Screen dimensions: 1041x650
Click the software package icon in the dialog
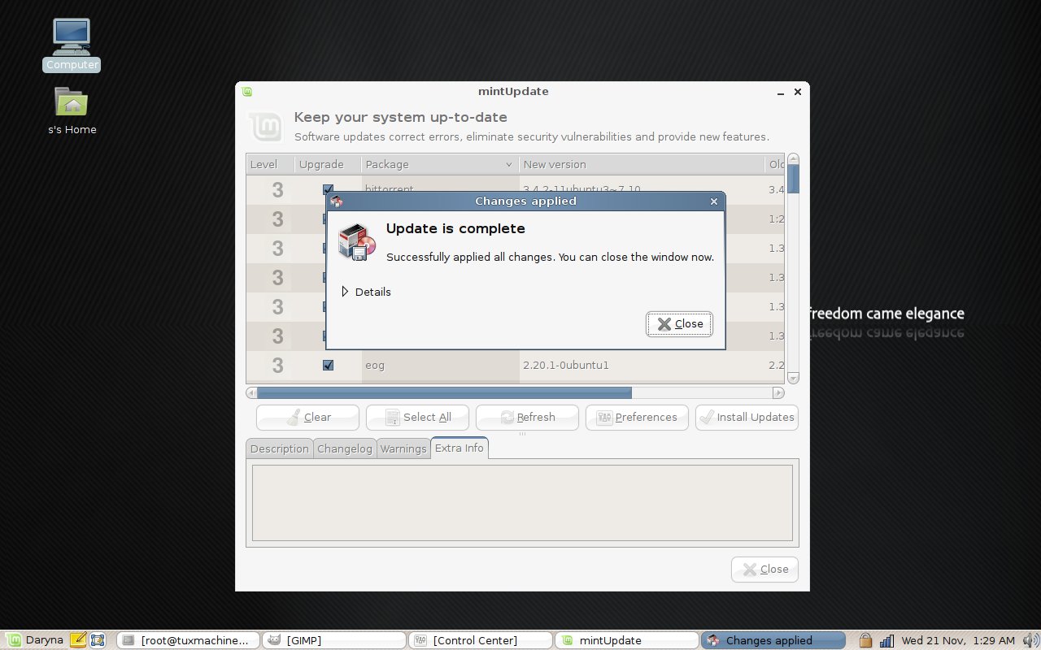point(356,242)
